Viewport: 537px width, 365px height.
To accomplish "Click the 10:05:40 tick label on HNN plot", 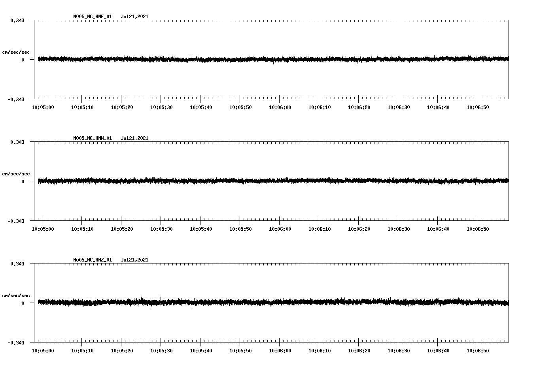I will click(x=201, y=229).
